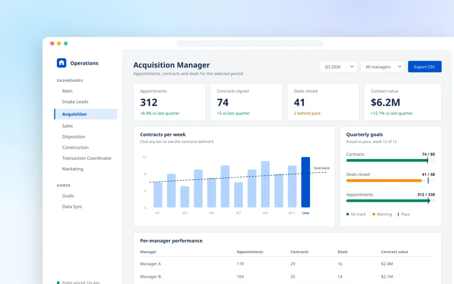Click the Export CSV button
Image resolution: width=454 pixels, height=284 pixels.
pos(425,67)
